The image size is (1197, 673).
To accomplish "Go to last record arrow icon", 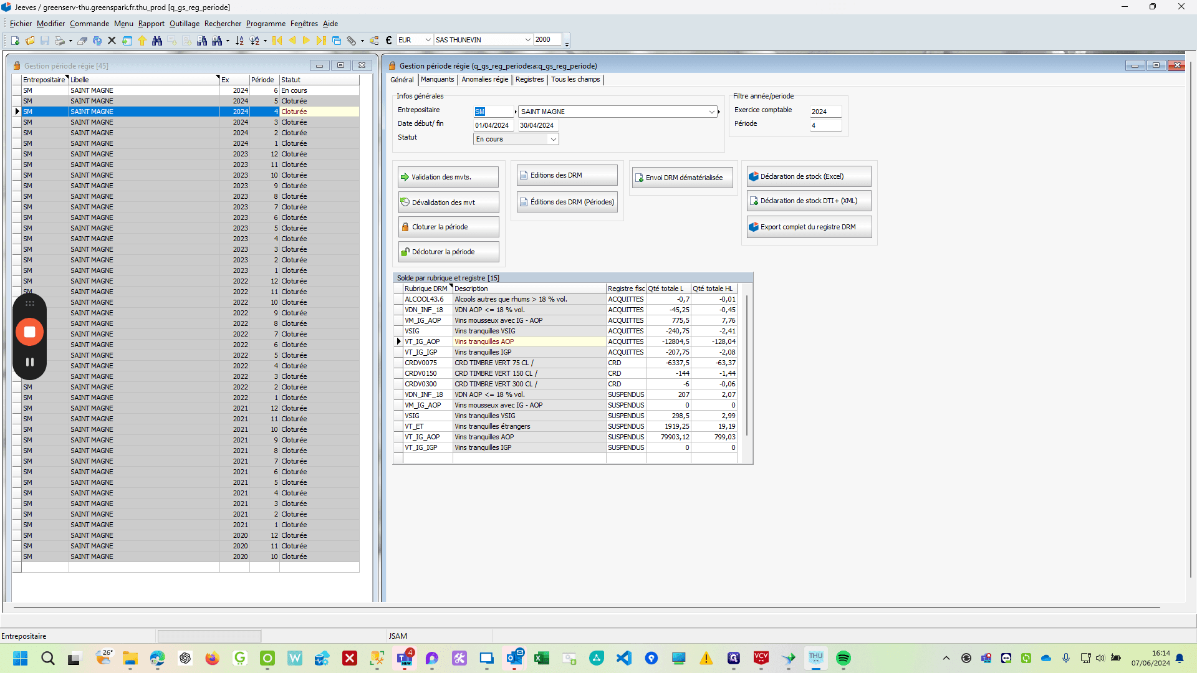I will pyautogui.click(x=321, y=41).
